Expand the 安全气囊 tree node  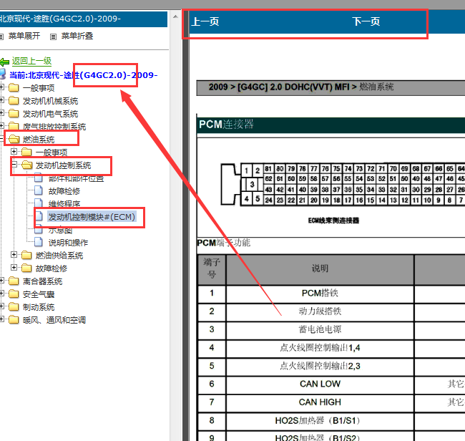(1, 294)
